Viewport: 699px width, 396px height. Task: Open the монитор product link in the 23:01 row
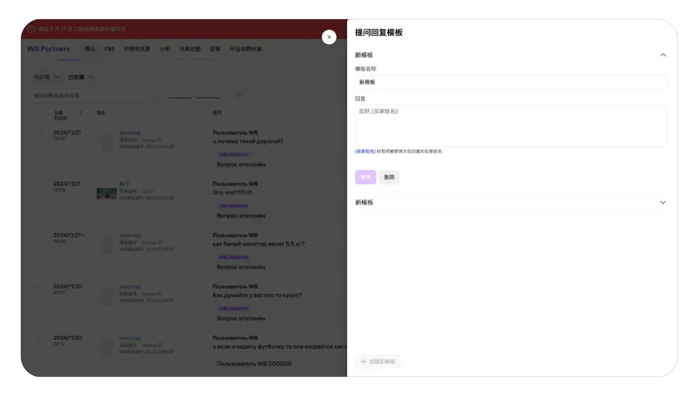(130, 287)
